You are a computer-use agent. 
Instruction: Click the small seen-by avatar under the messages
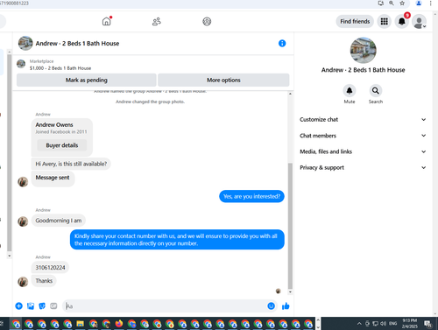tap(278, 291)
